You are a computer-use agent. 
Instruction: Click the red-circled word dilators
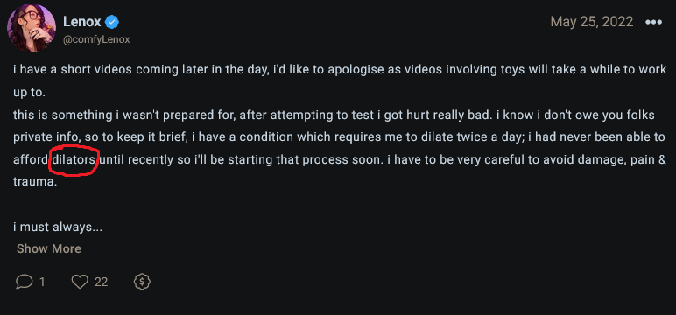(x=74, y=160)
